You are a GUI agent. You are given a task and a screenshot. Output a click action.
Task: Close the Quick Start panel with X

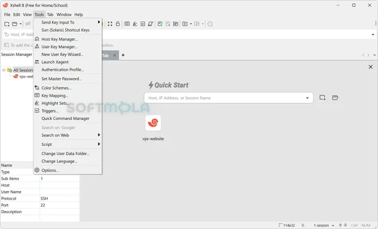[371, 67]
